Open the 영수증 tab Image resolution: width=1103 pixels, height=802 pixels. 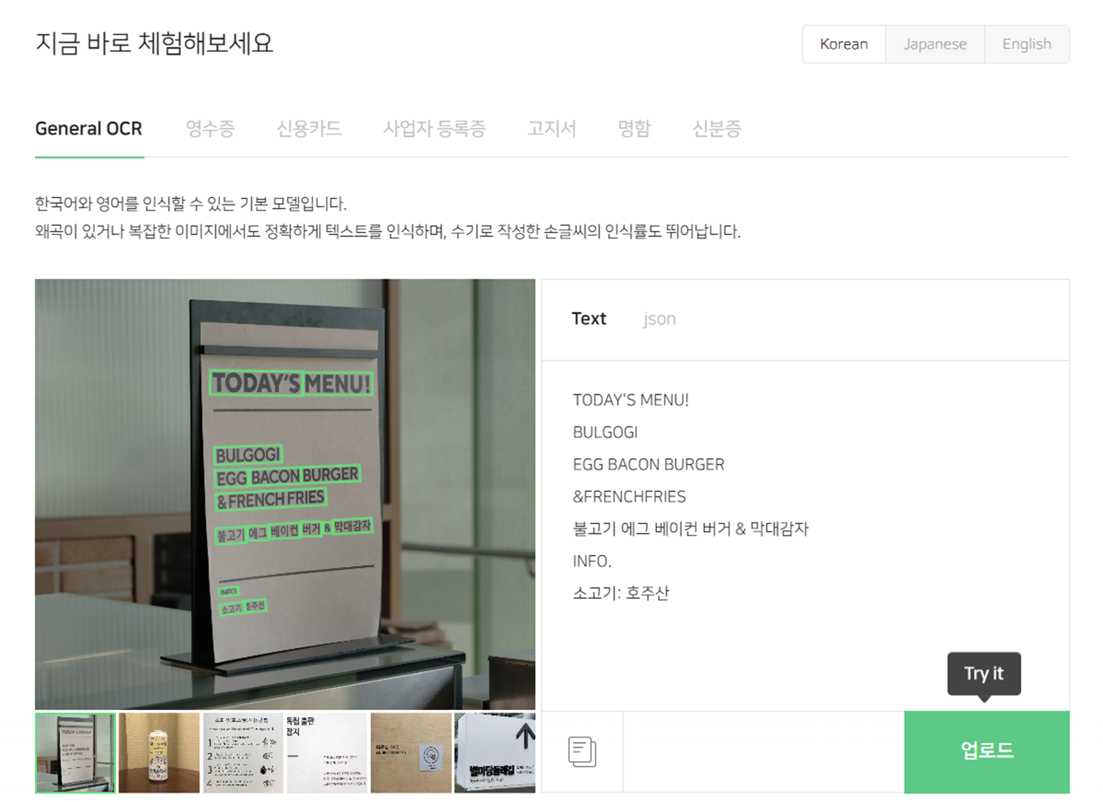[x=210, y=129]
